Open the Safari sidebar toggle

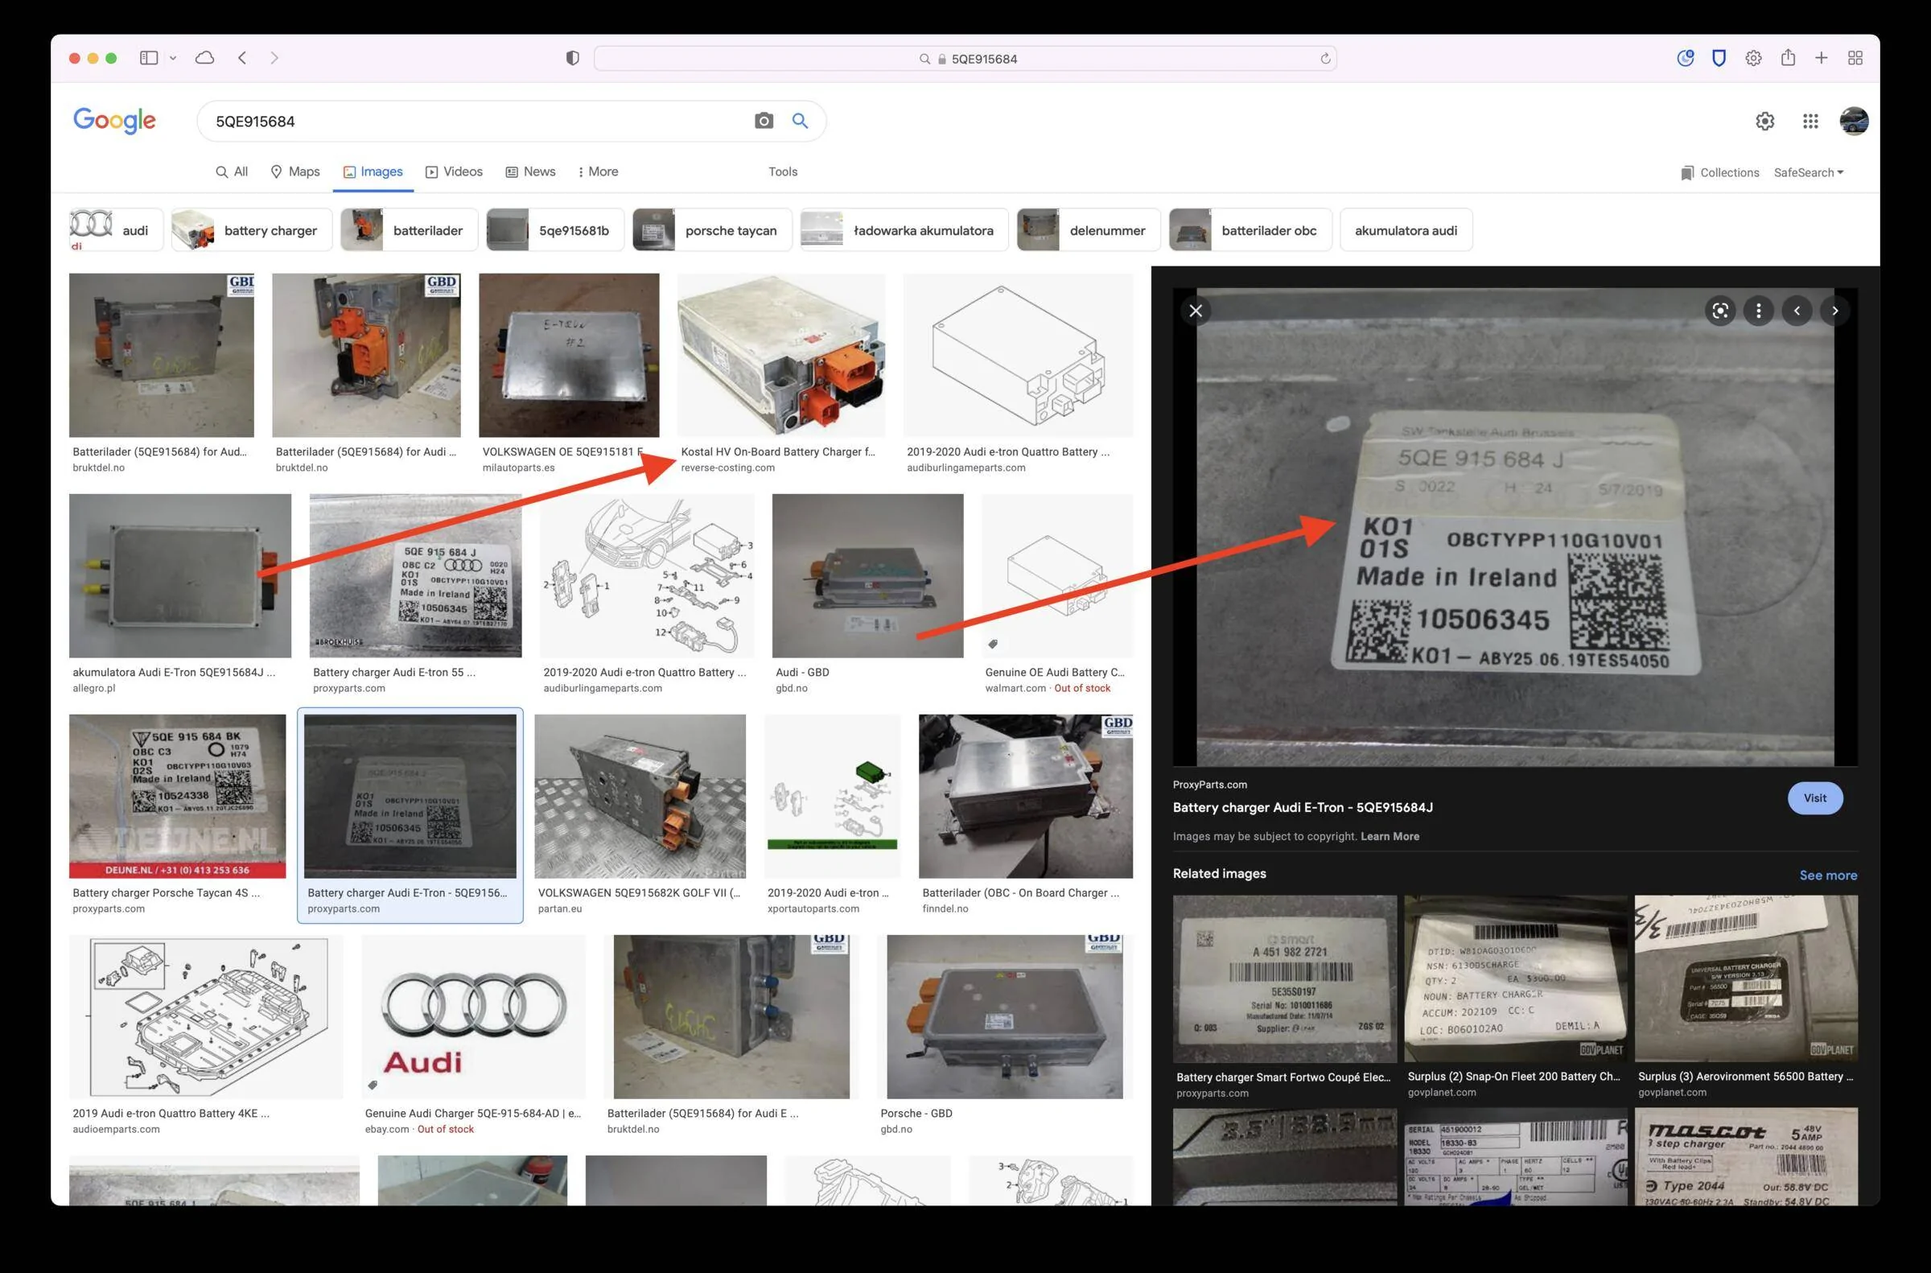pos(149,58)
